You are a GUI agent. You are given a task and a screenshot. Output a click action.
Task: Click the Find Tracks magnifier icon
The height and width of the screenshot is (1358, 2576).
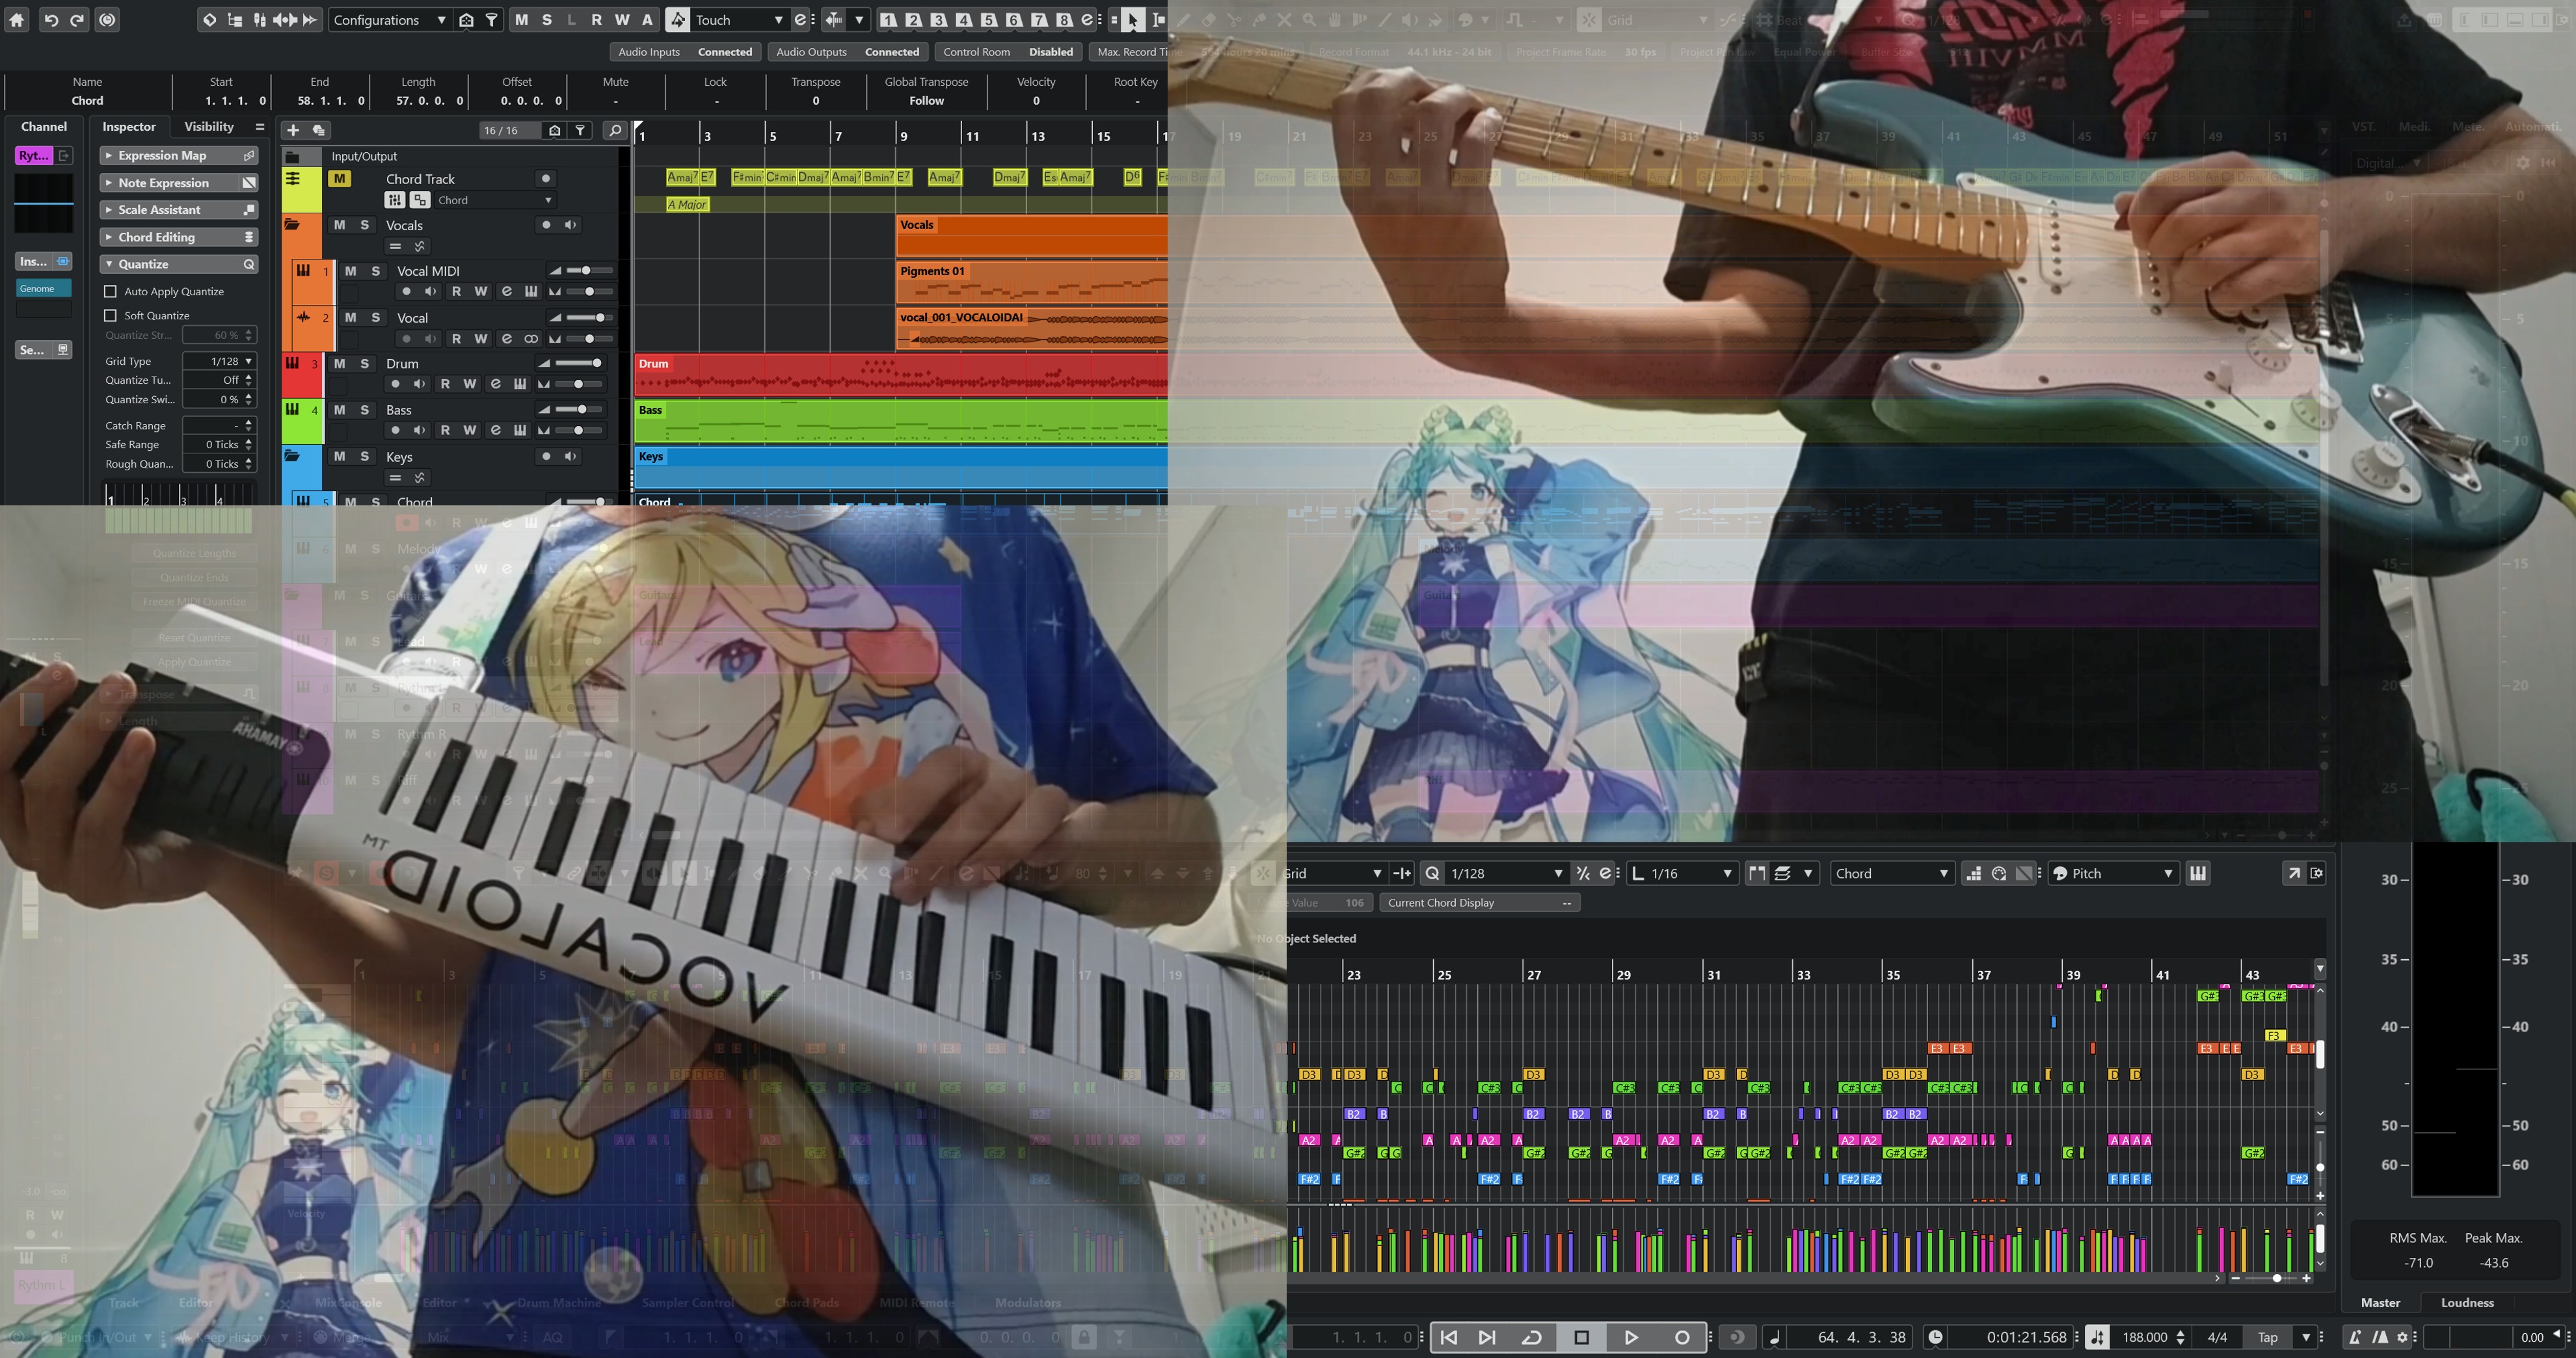615,130
